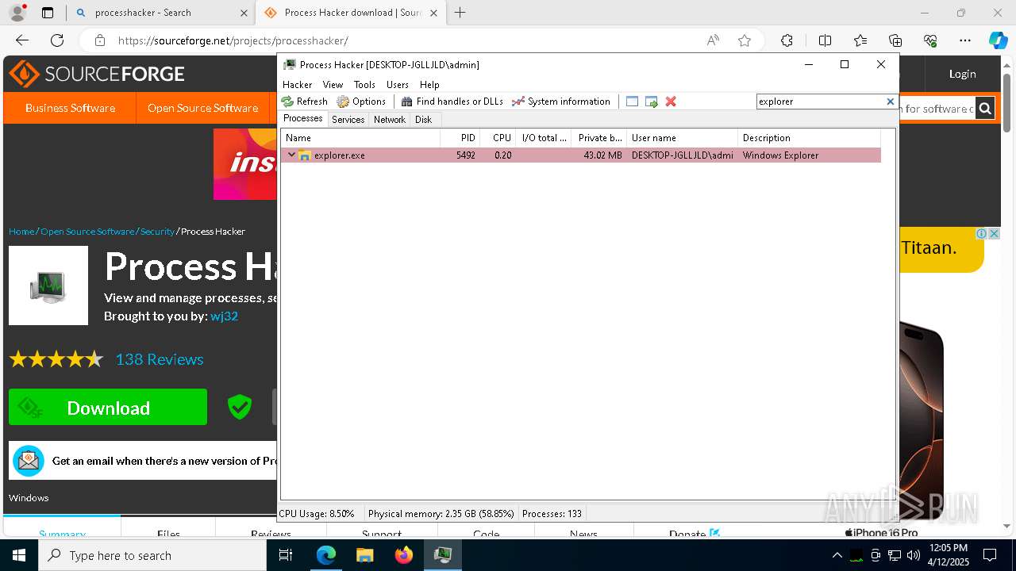Image resolution: width=1016 pixels, height=571 pixels.
Task: Open Open Source Software nav item
Action: (202, 108)
